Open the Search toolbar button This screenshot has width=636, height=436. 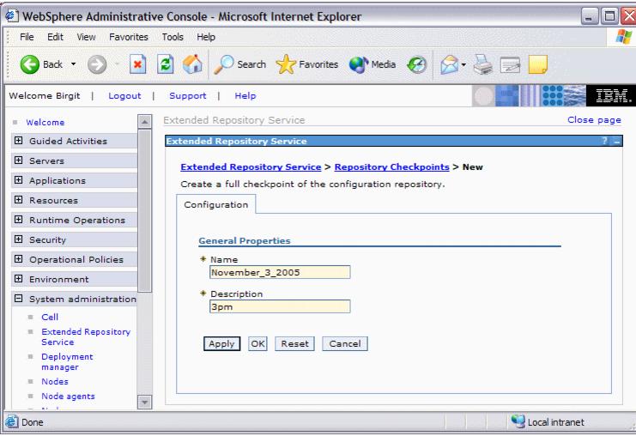point(239,64)
